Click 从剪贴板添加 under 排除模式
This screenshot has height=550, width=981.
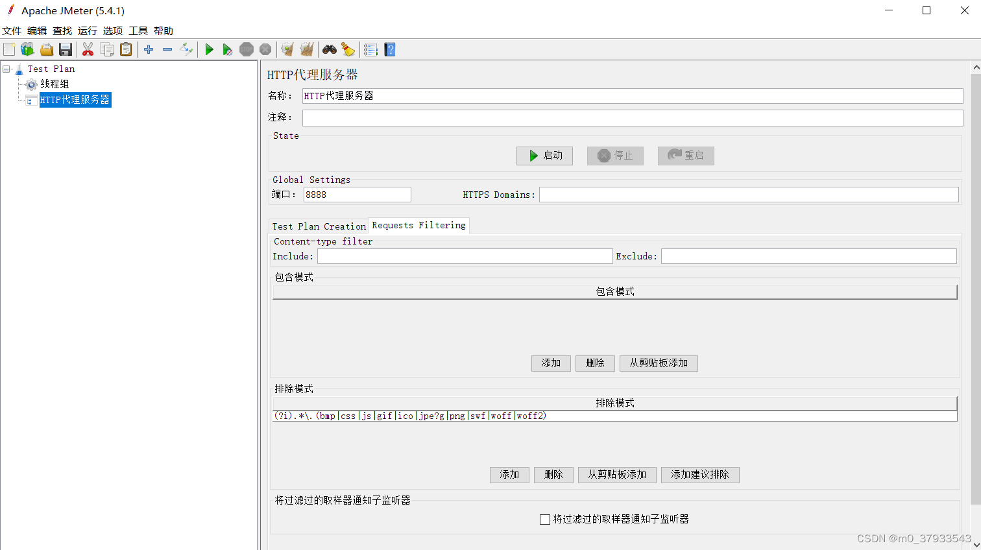[x=617, y=475]
